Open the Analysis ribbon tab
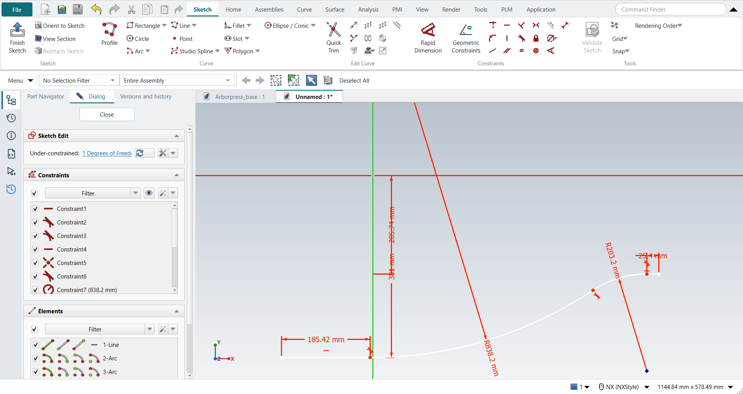The width and height of the screenshot is (743, 394). [x=368, y=10]
